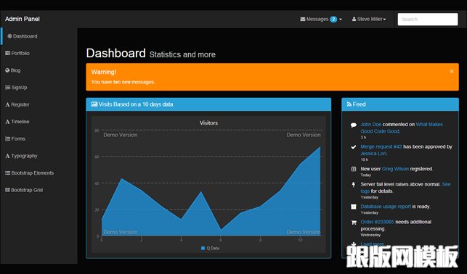
Task: Select Typography in the sidebar
Action: point(38,156)
